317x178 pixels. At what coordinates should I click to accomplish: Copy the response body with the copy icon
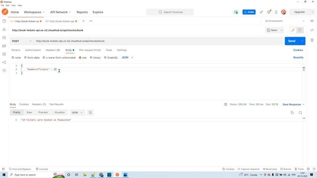click(292, 113)
